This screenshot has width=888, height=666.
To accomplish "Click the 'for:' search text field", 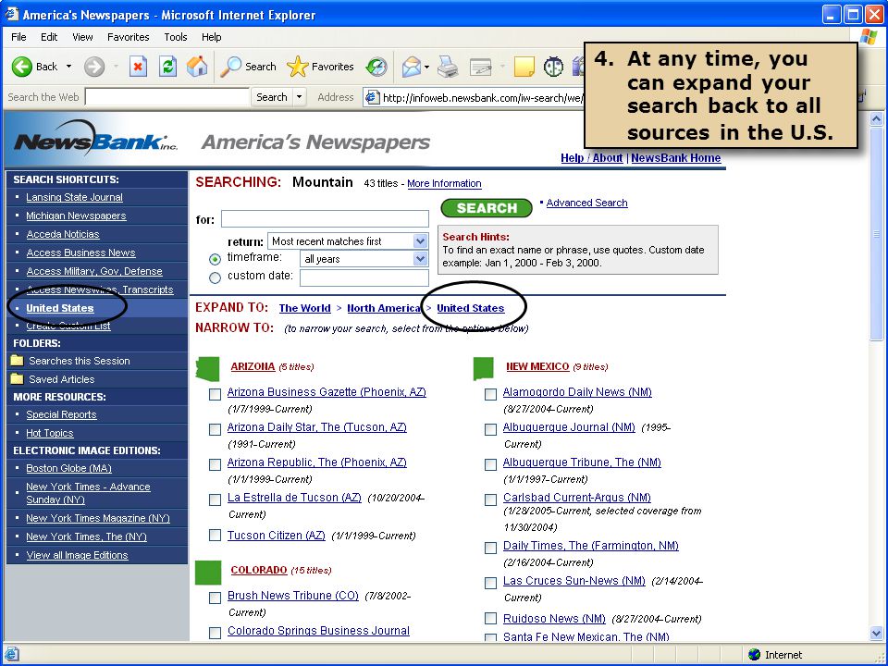I will click(325, 218).
